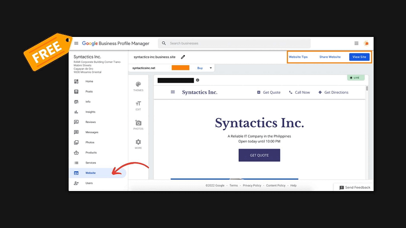The width and height of the screenshot is (406, 228).
Task: Open the Privacy Policy footer link
Action: [x=252, y=185]
